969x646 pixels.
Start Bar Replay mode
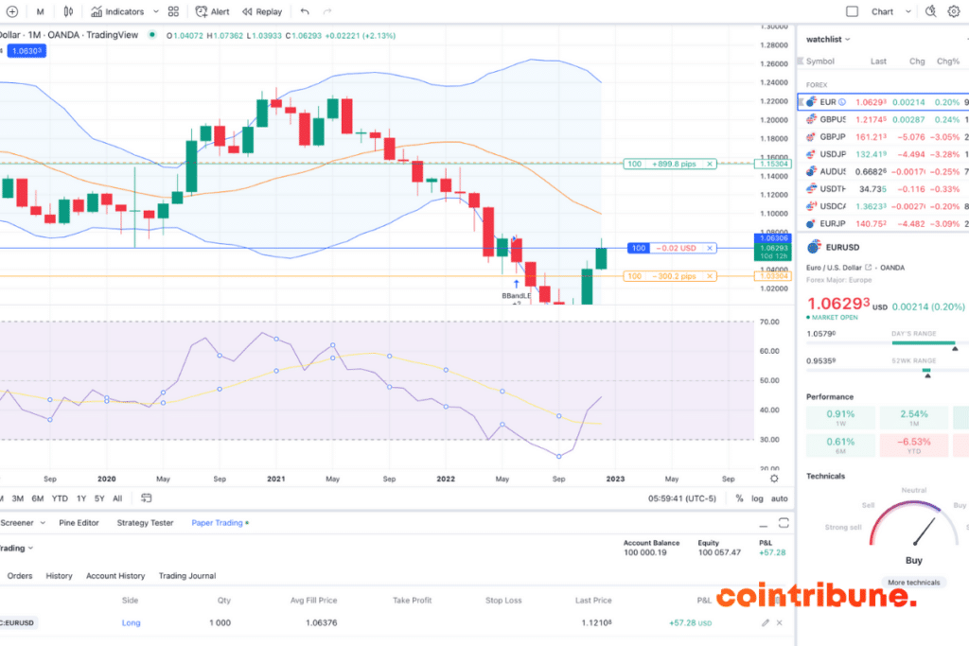261,11
